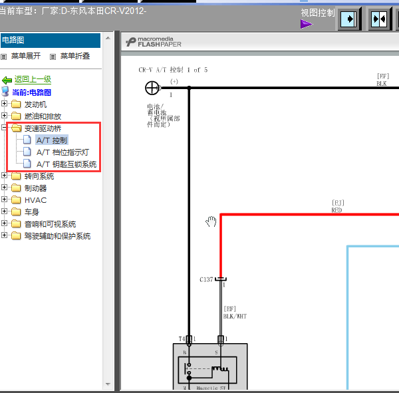Click the 菜单折叠 button
399x393 pixels.
coord(75,56)
